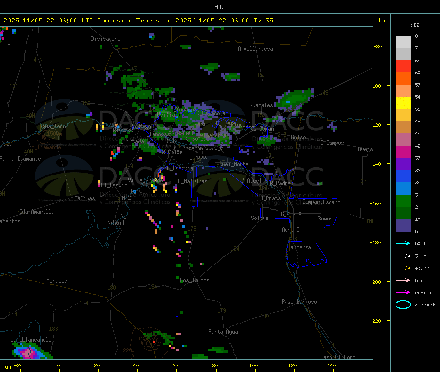This screenshot has height=372, width=440.
Task: Click the J_Prats label
Action: pos(270,198)
